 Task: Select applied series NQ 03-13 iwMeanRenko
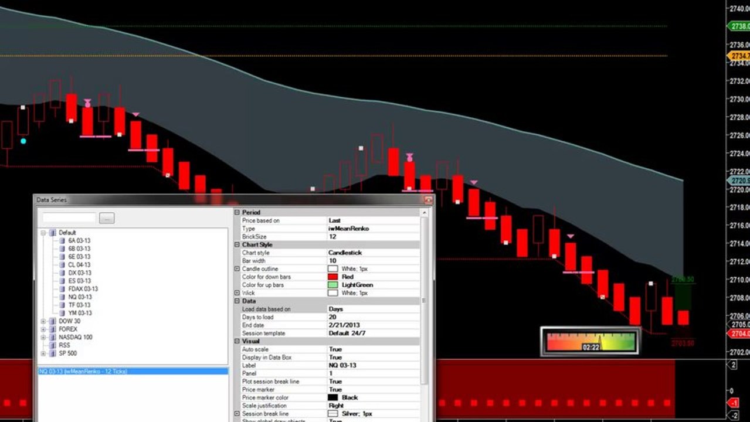[133, 371]
